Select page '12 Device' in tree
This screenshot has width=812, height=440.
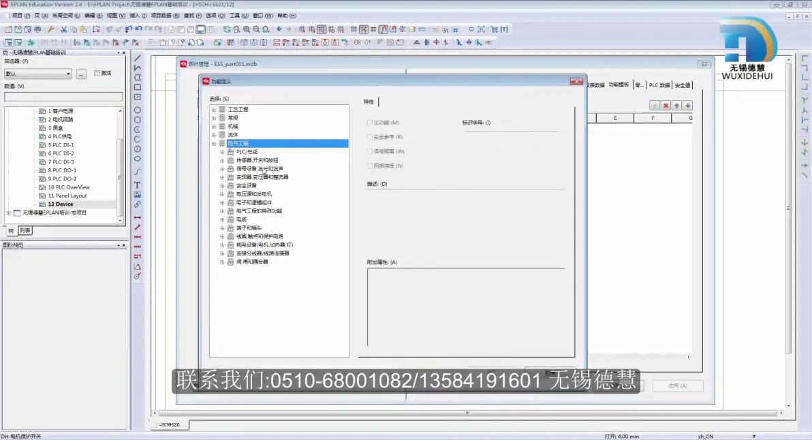click(61, 204)
